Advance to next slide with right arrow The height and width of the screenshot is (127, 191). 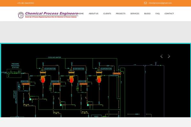[169, 56]
